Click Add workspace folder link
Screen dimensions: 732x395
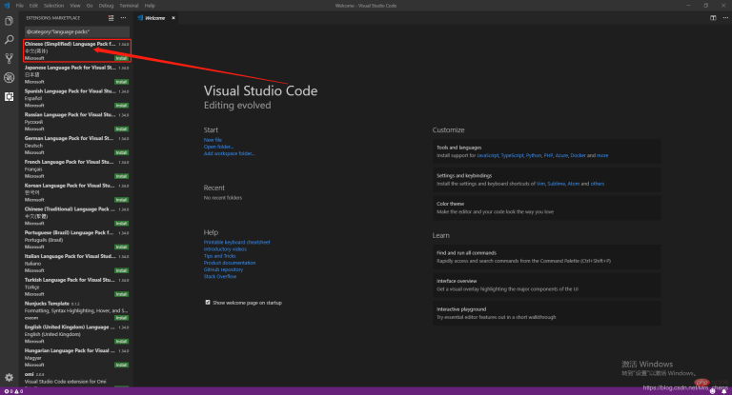pos(229,153)
